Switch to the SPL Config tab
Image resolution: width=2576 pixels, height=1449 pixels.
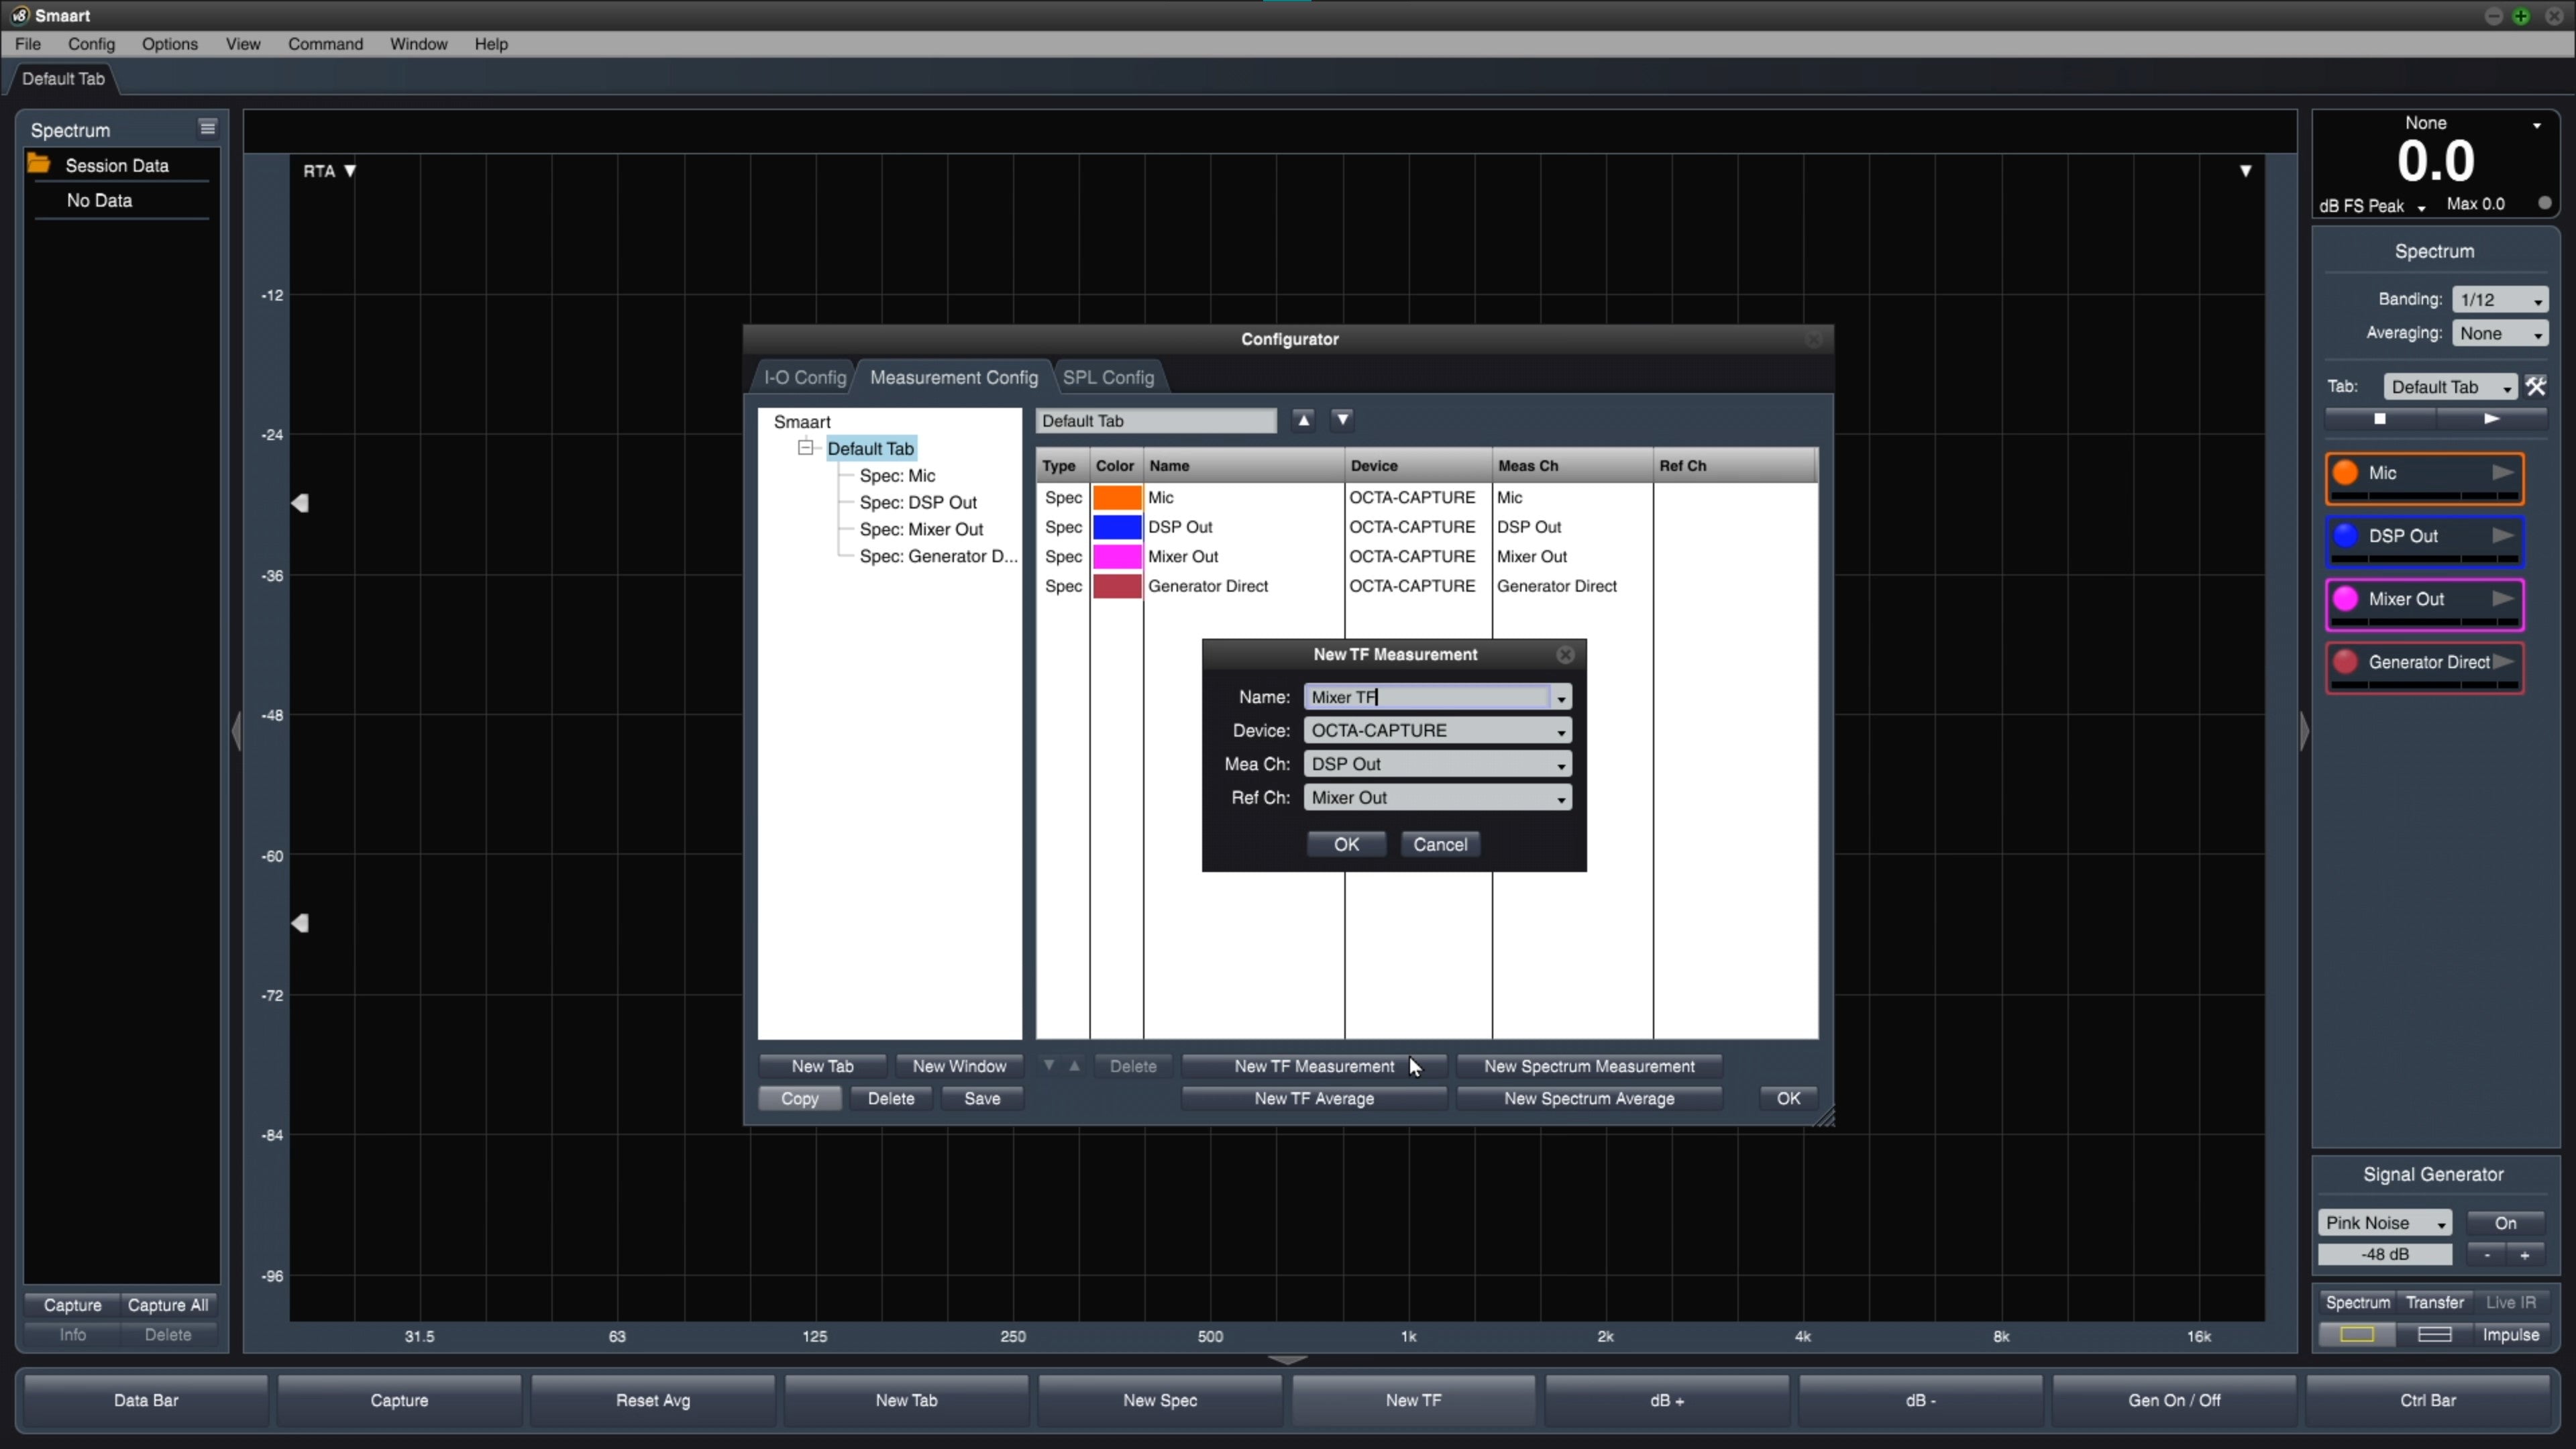(1108, 377)
